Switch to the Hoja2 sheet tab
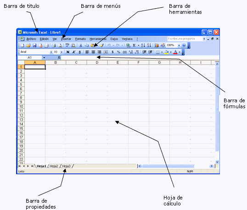Image resolution: width=247 pixels, height=210 pixels. click(54, 166)
